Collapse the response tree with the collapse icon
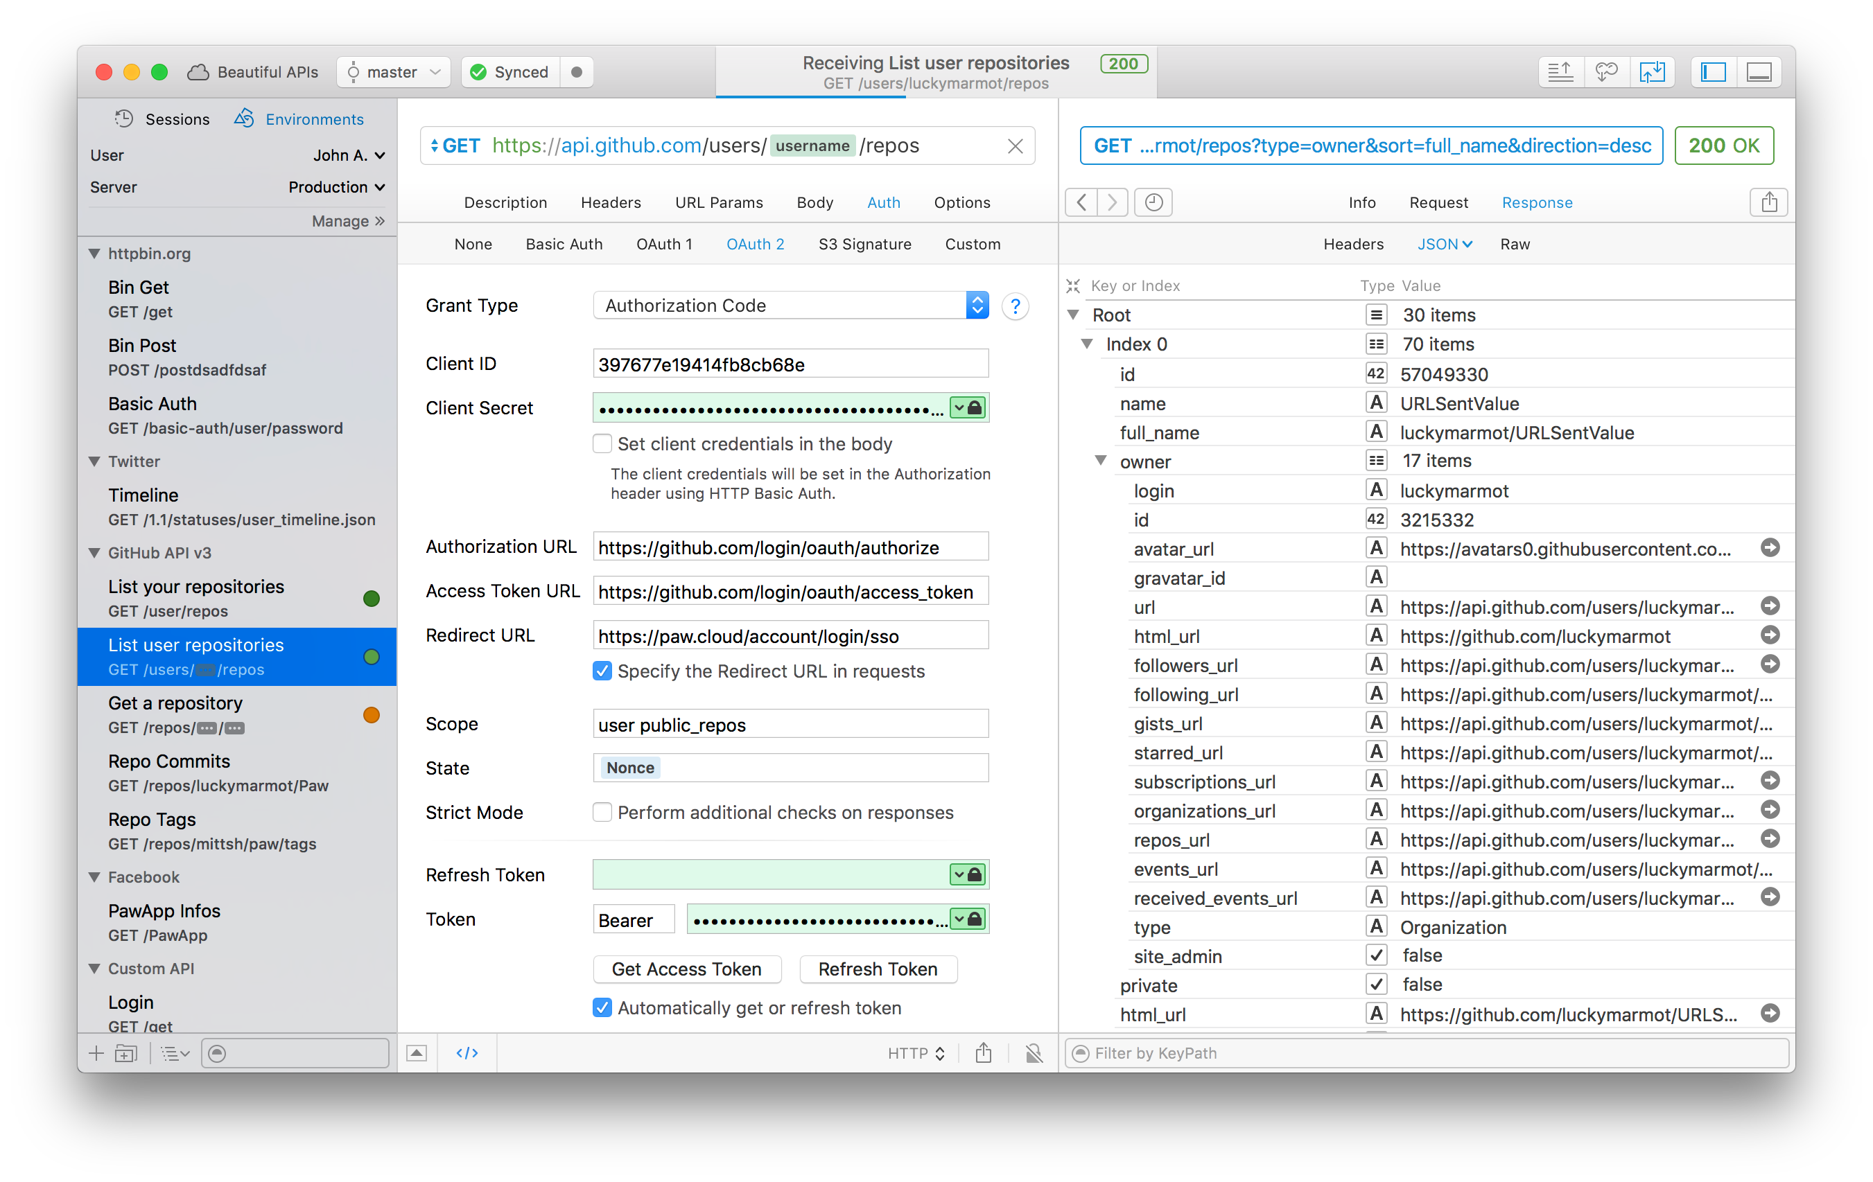This screenshot has height=1182, width=1873. pyautogui.click(x=1073, y=285)
